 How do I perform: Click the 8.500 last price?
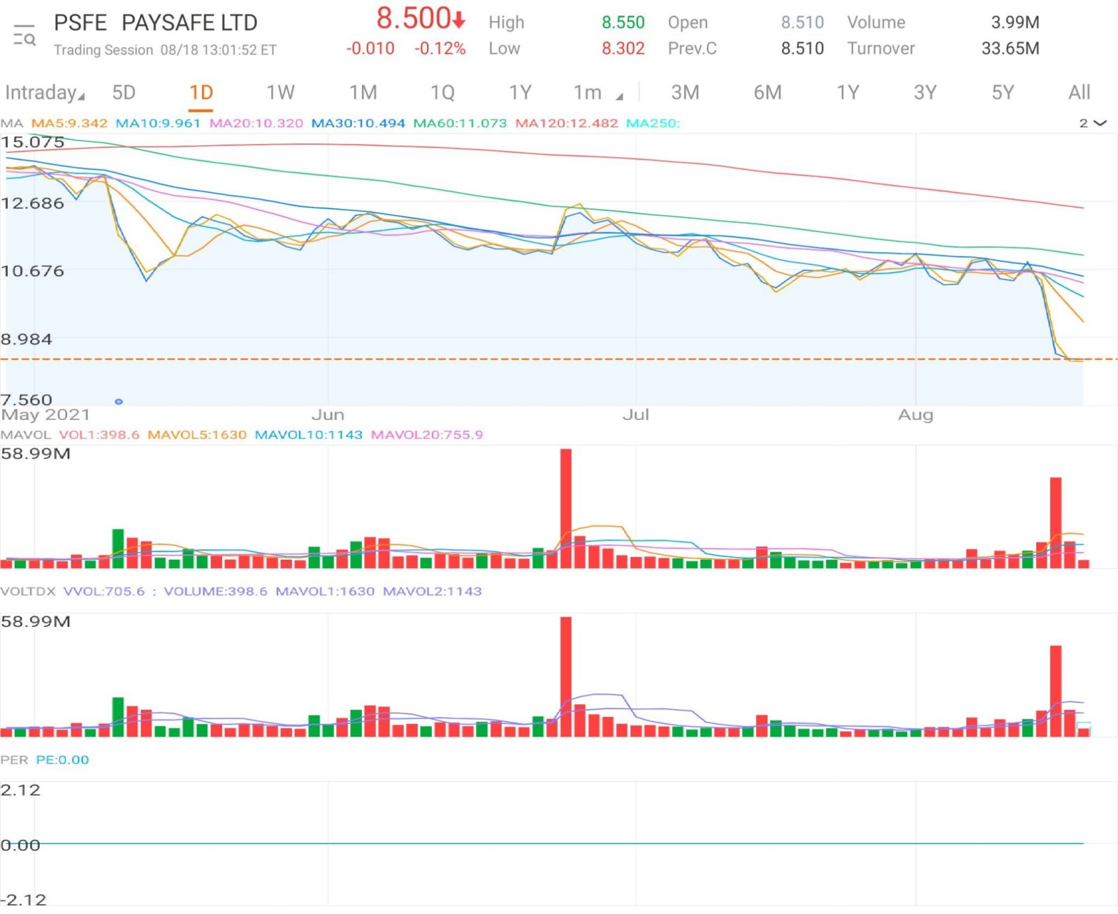(414, 19)
